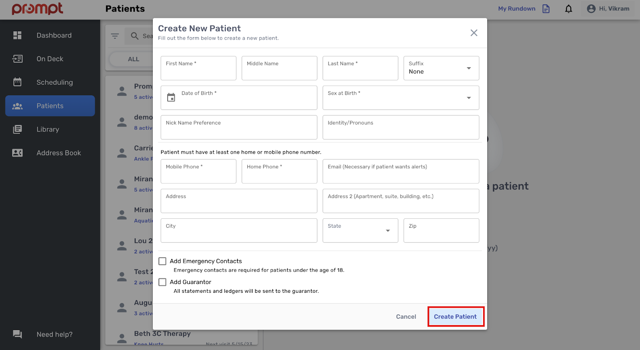Viewport: 640px width, 350px height.
Task: Open the filter list icon
Action: tap(115, 36)
